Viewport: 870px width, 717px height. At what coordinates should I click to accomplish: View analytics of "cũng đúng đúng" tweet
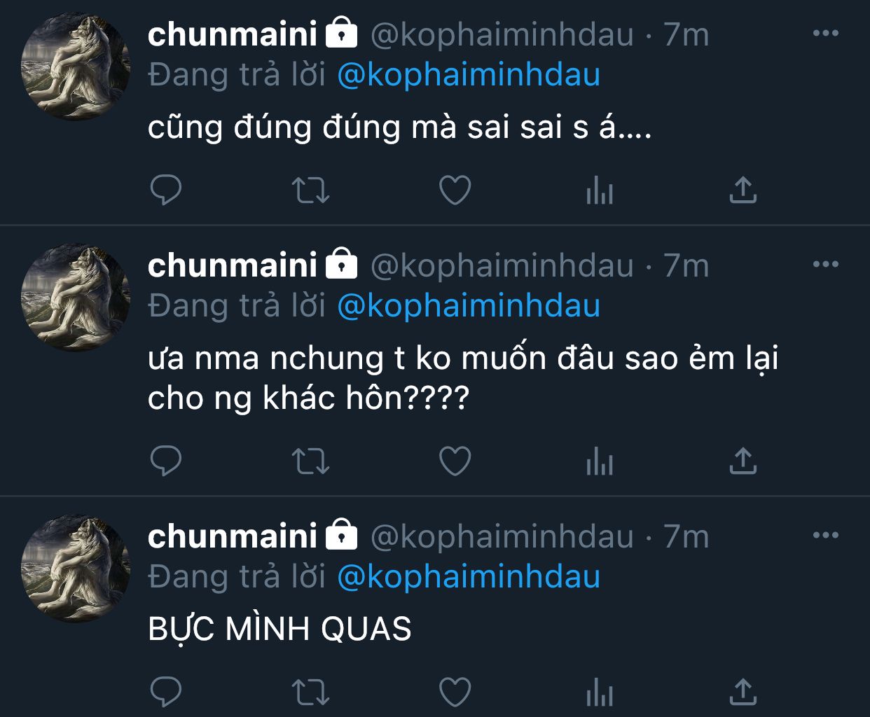600,190
